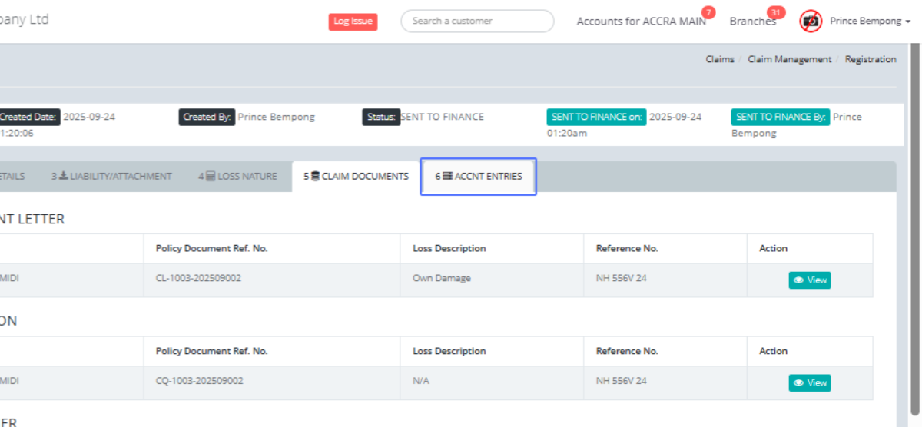Screen dimensions: 922x427
Task: Open the Branches menu
Action: tap(752, 22)
